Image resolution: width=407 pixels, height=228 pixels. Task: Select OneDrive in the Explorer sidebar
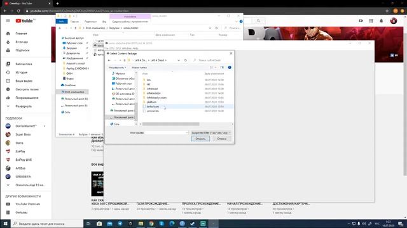tap(70, 85)
